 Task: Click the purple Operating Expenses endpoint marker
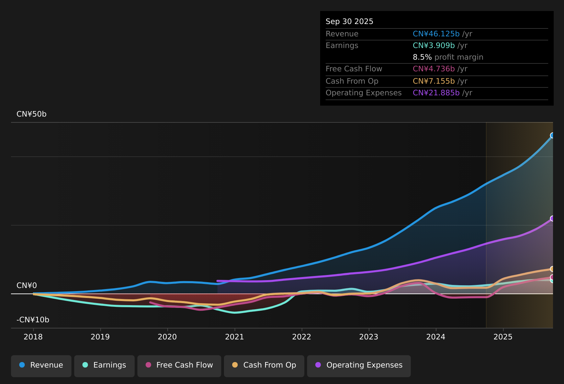pos(552,218)
